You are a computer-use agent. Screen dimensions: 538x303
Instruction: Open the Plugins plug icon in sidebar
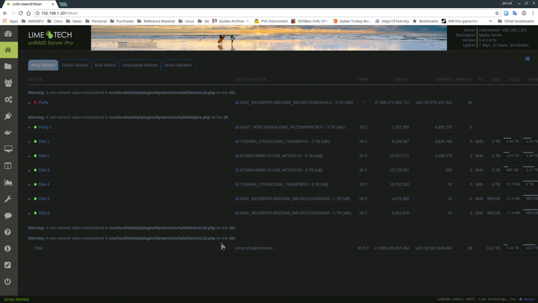pos(8,116)
